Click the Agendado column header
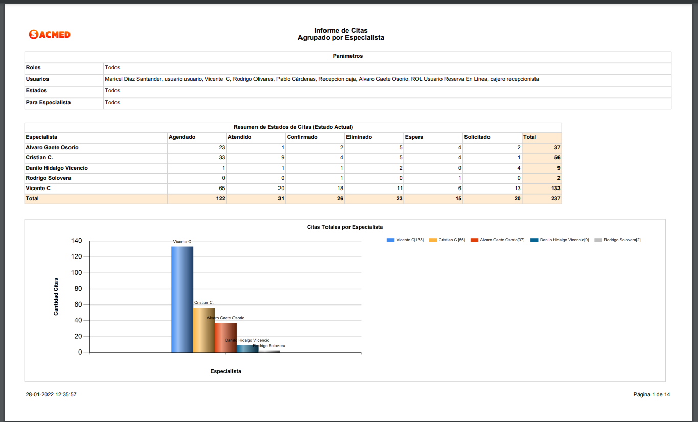This screenshot has width=698, height=422. tap(182, 137)
